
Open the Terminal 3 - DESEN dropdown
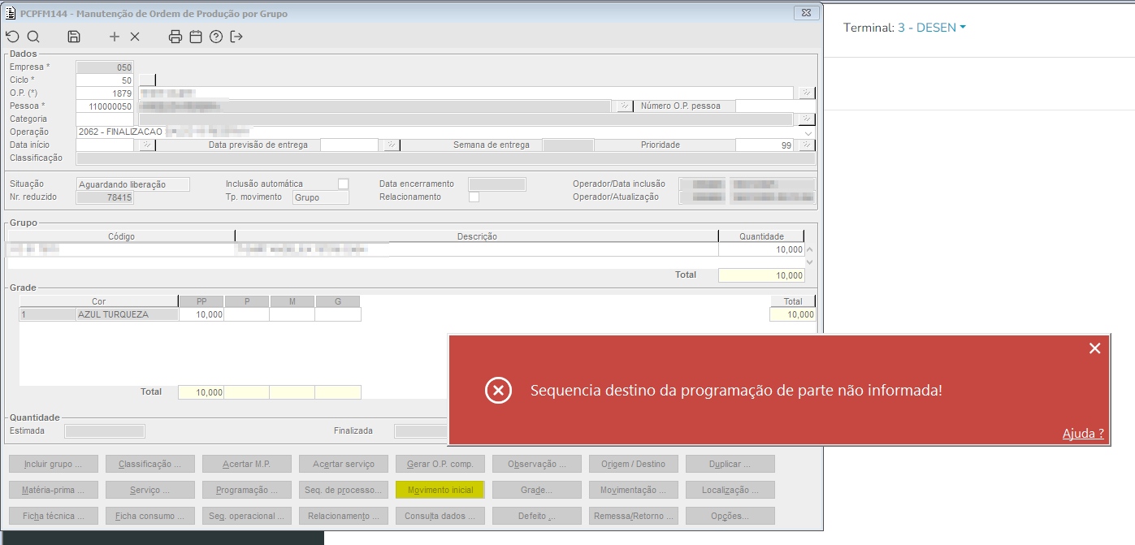(x=931, y=28)
